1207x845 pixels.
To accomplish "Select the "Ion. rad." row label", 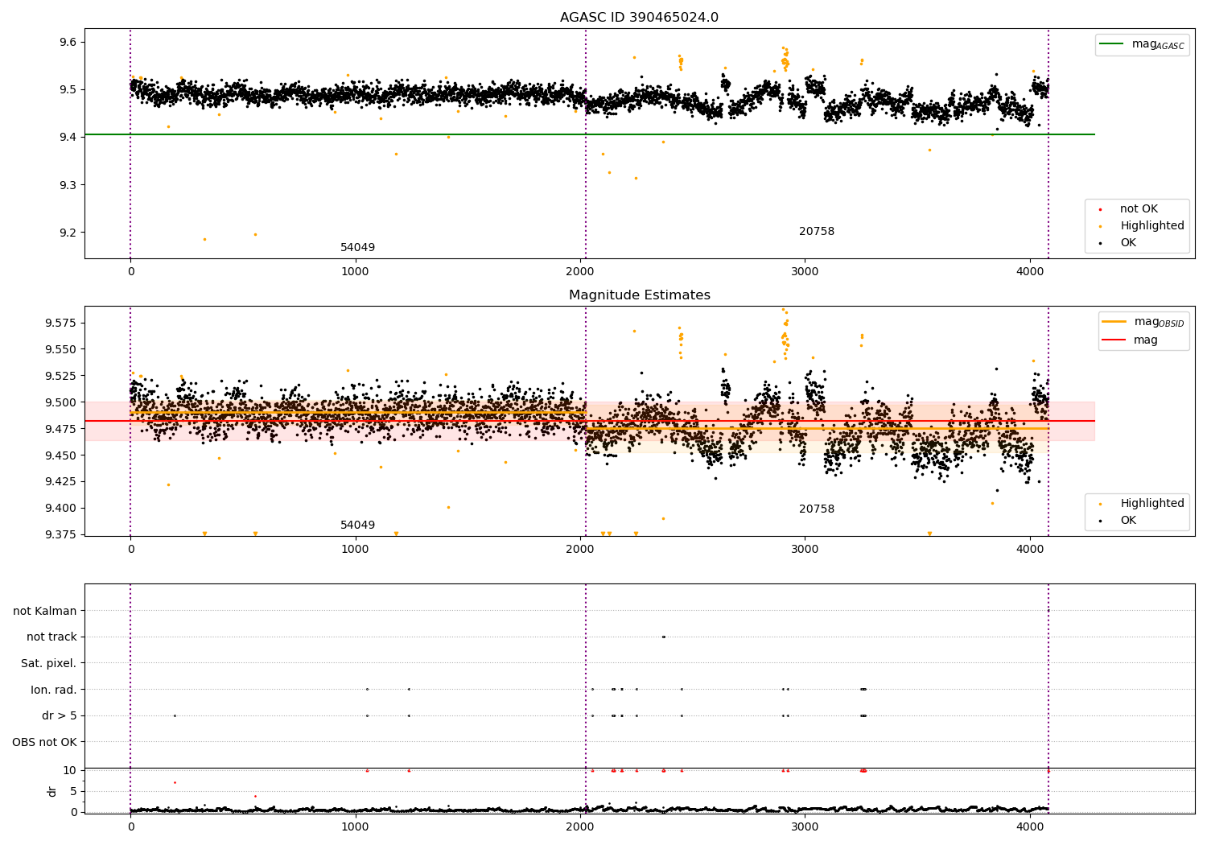I will pos(54,690).
